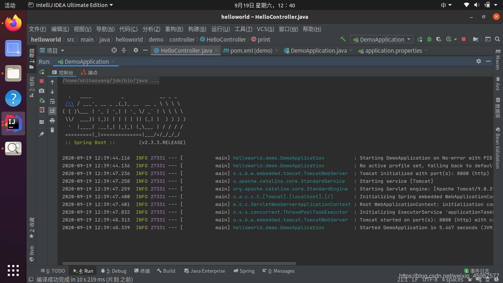Screen dimensions: 503x283
Task: Close the pom.xml (demo) tab
Action: pyautogui.click(x=276, y=50)
